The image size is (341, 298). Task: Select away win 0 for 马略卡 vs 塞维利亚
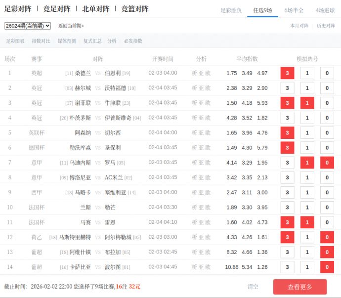tap(327, 193)
